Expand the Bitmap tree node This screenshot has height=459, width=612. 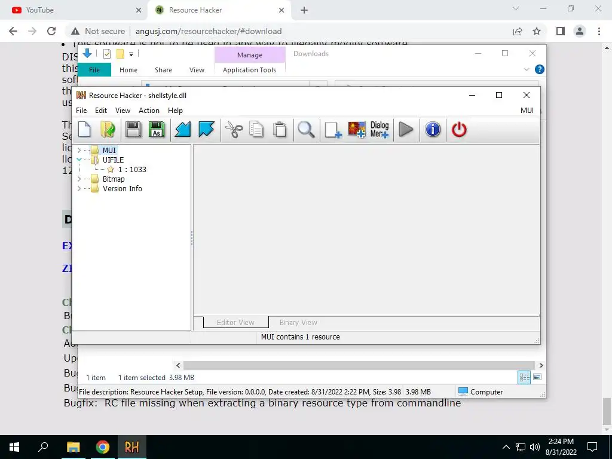(79, 179)
